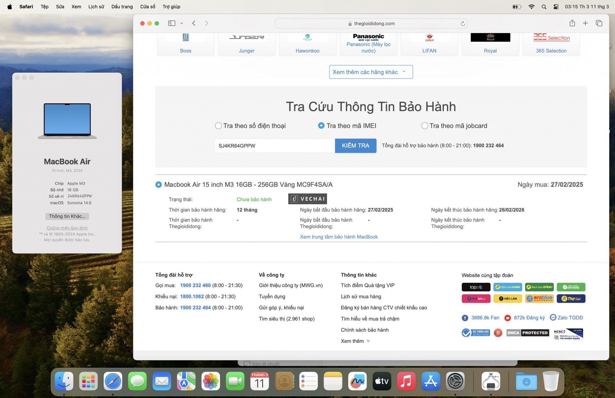Screen dimensions: 615x398
Task: Open the topzone website logo
Action: [476, 287]
